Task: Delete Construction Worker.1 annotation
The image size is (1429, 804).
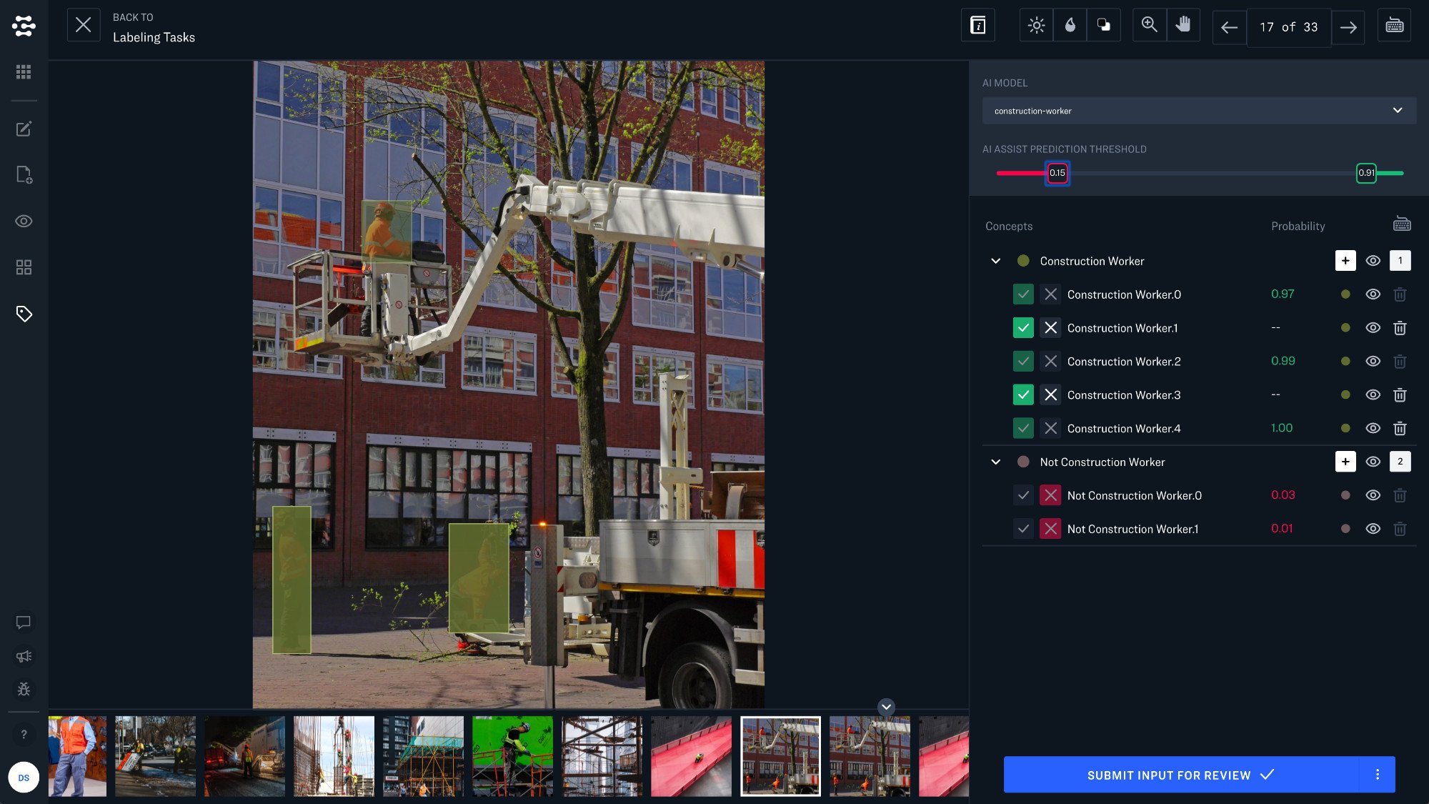Action: click(1400, 328)
